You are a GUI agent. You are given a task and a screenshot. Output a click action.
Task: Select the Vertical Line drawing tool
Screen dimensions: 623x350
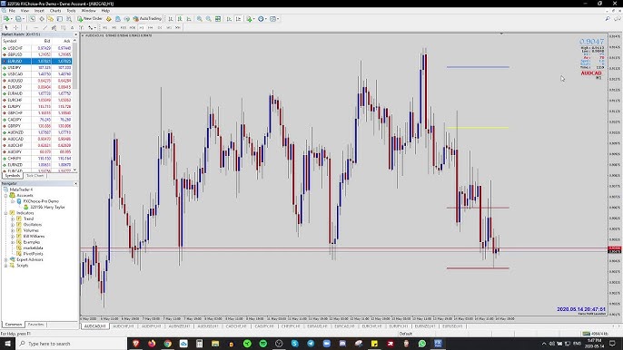(x=26, y=27)
